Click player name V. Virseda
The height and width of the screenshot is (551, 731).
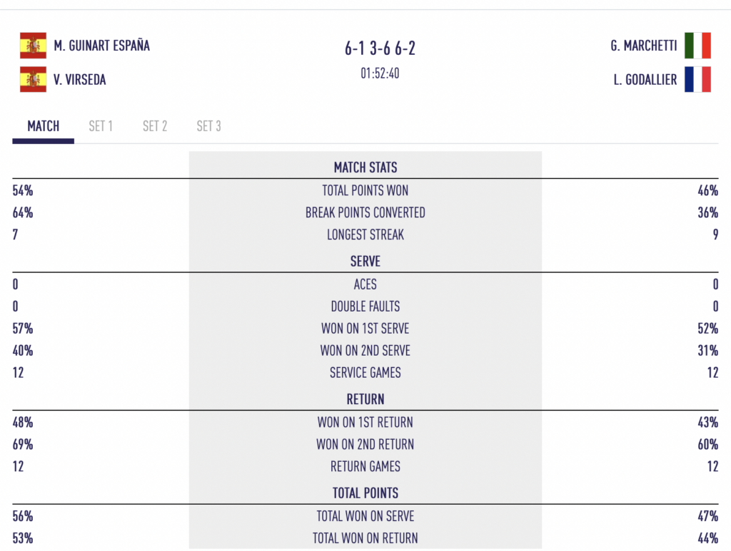click(x=80, y=80)
